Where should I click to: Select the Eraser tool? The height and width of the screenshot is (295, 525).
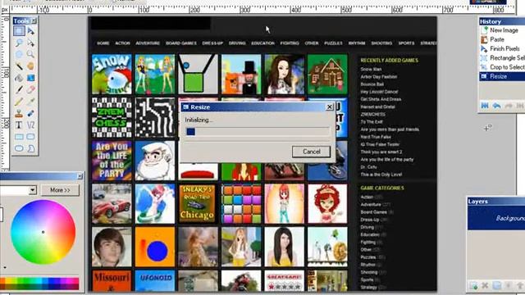point(31,89)
